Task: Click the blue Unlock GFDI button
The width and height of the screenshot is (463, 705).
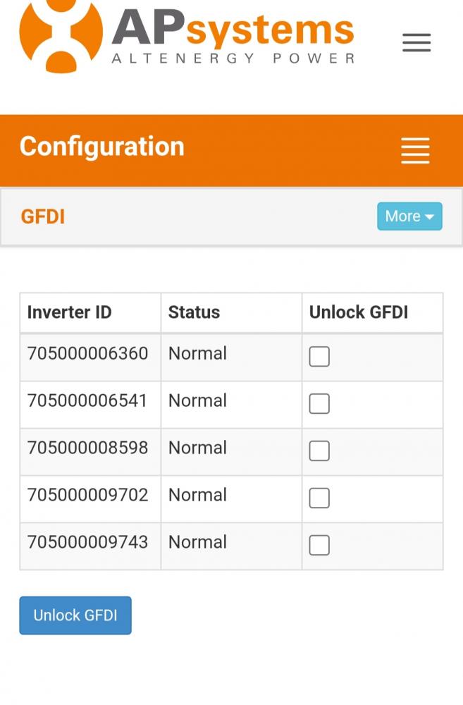Action: click(x=75, y=615)
